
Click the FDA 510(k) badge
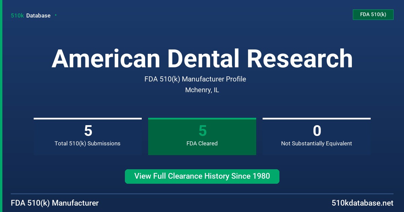[x=373, y=14]
